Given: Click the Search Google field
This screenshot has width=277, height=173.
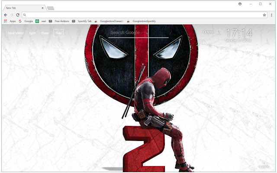Looking at the screenshot, I should click(138, 33).
